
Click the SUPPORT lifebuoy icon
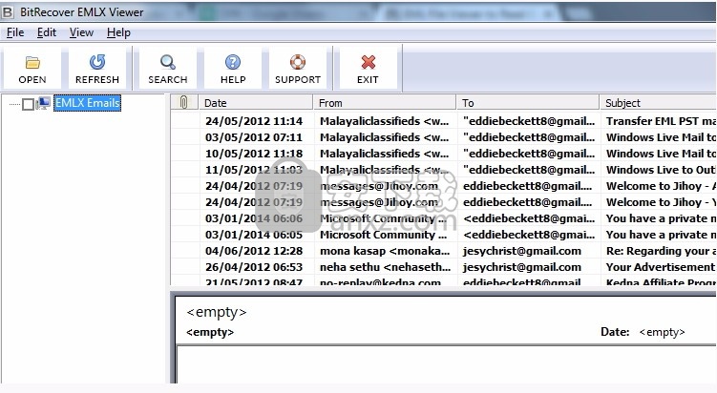point(298,62)
